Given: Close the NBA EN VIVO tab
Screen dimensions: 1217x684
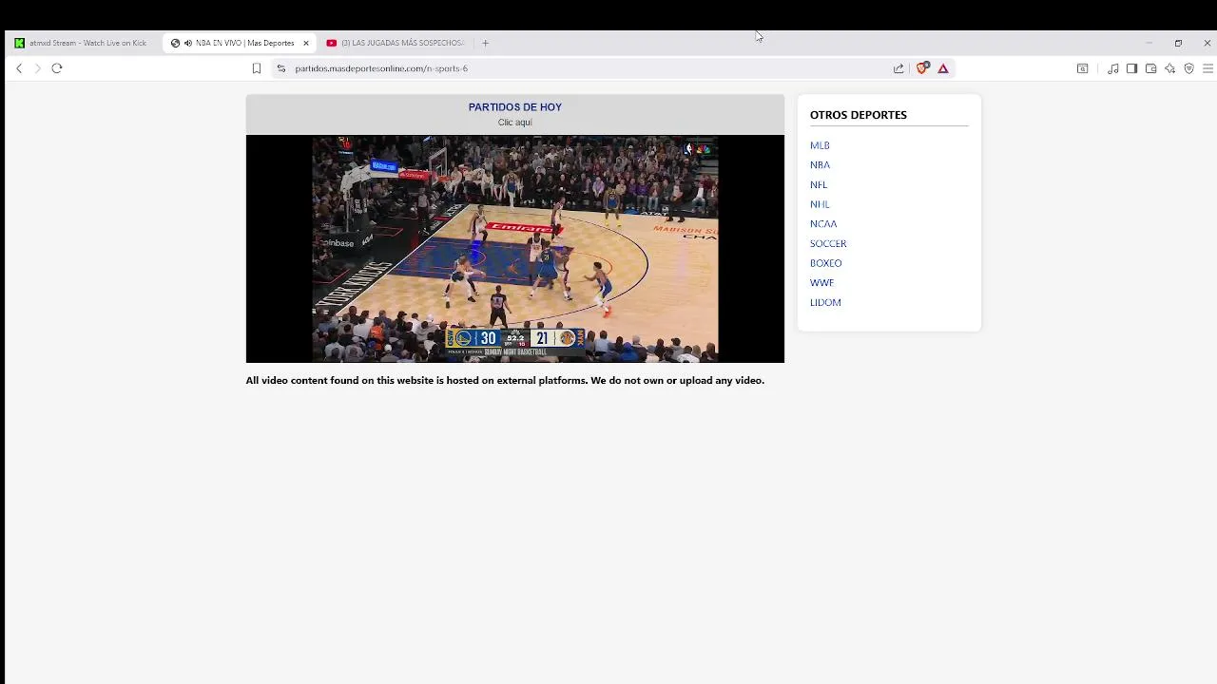Looking at the screenshot, I should coord(306,43).
